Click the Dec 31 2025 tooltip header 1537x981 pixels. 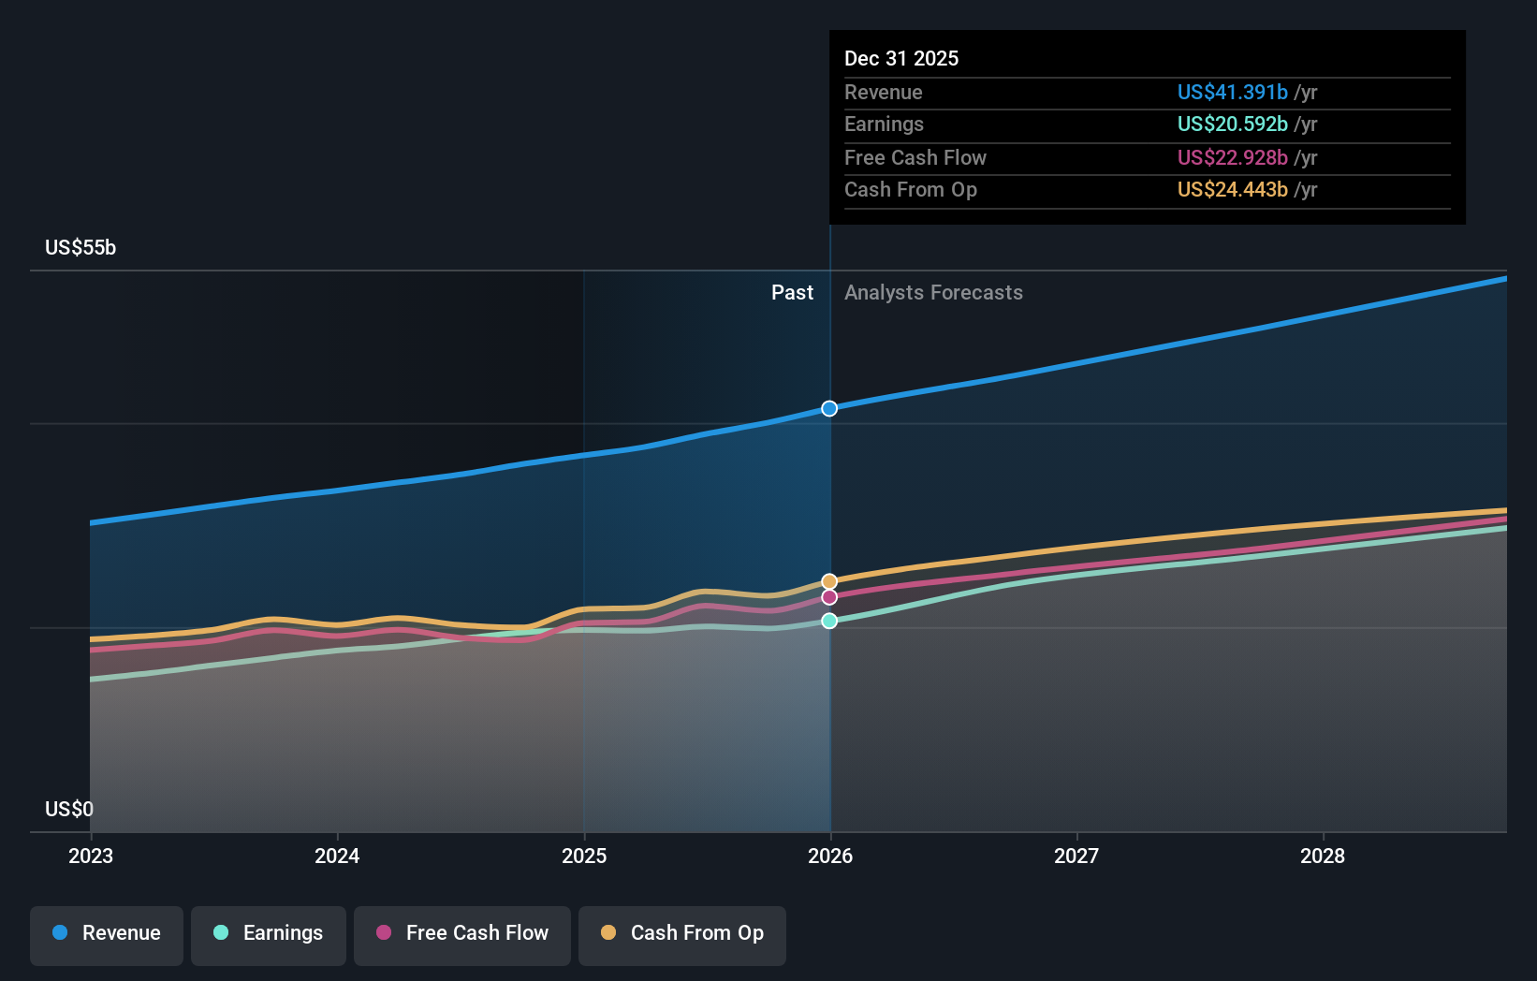(901, 58)
